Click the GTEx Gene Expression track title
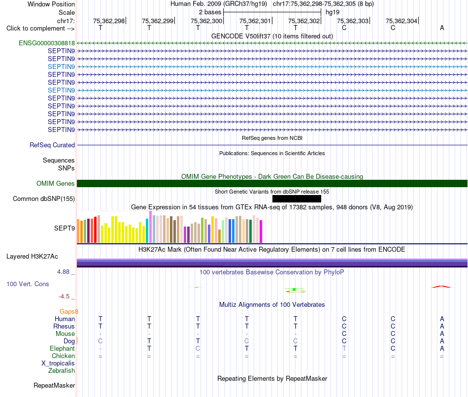 click(x=272, y=207)
